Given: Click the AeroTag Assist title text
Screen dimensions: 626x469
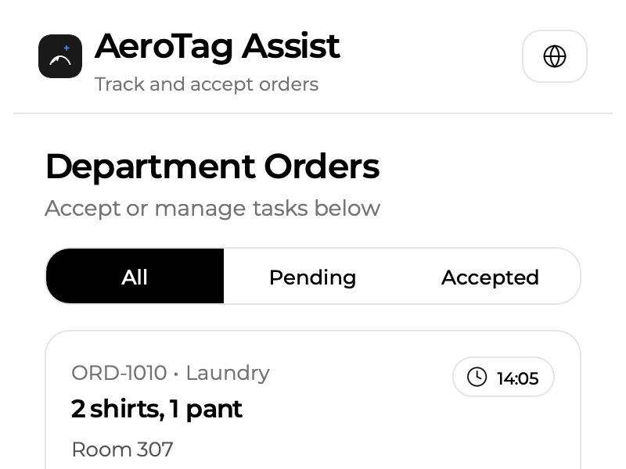Looking at the screenshot, I should click(x=218, y=47).
